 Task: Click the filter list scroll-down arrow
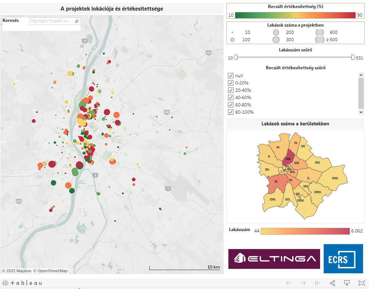click(361, 112)
